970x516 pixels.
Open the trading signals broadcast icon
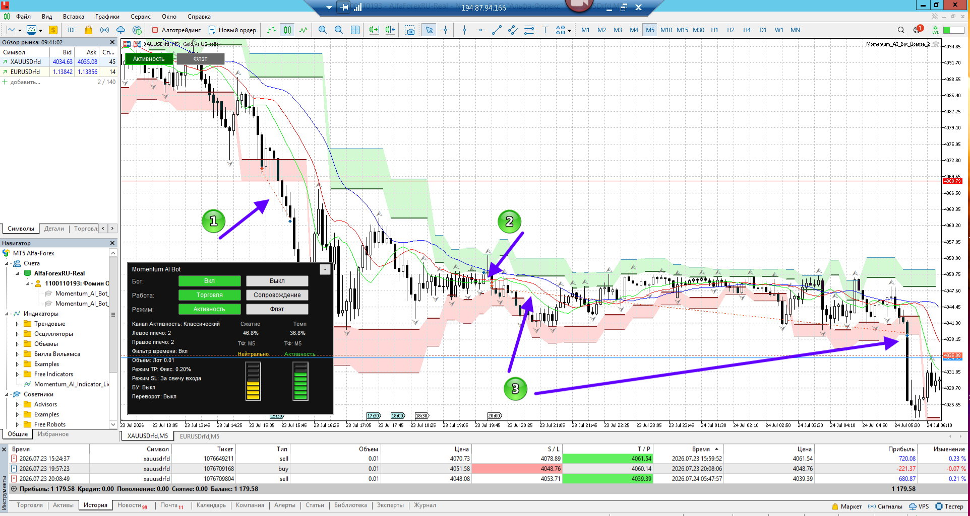click(104, 30)
